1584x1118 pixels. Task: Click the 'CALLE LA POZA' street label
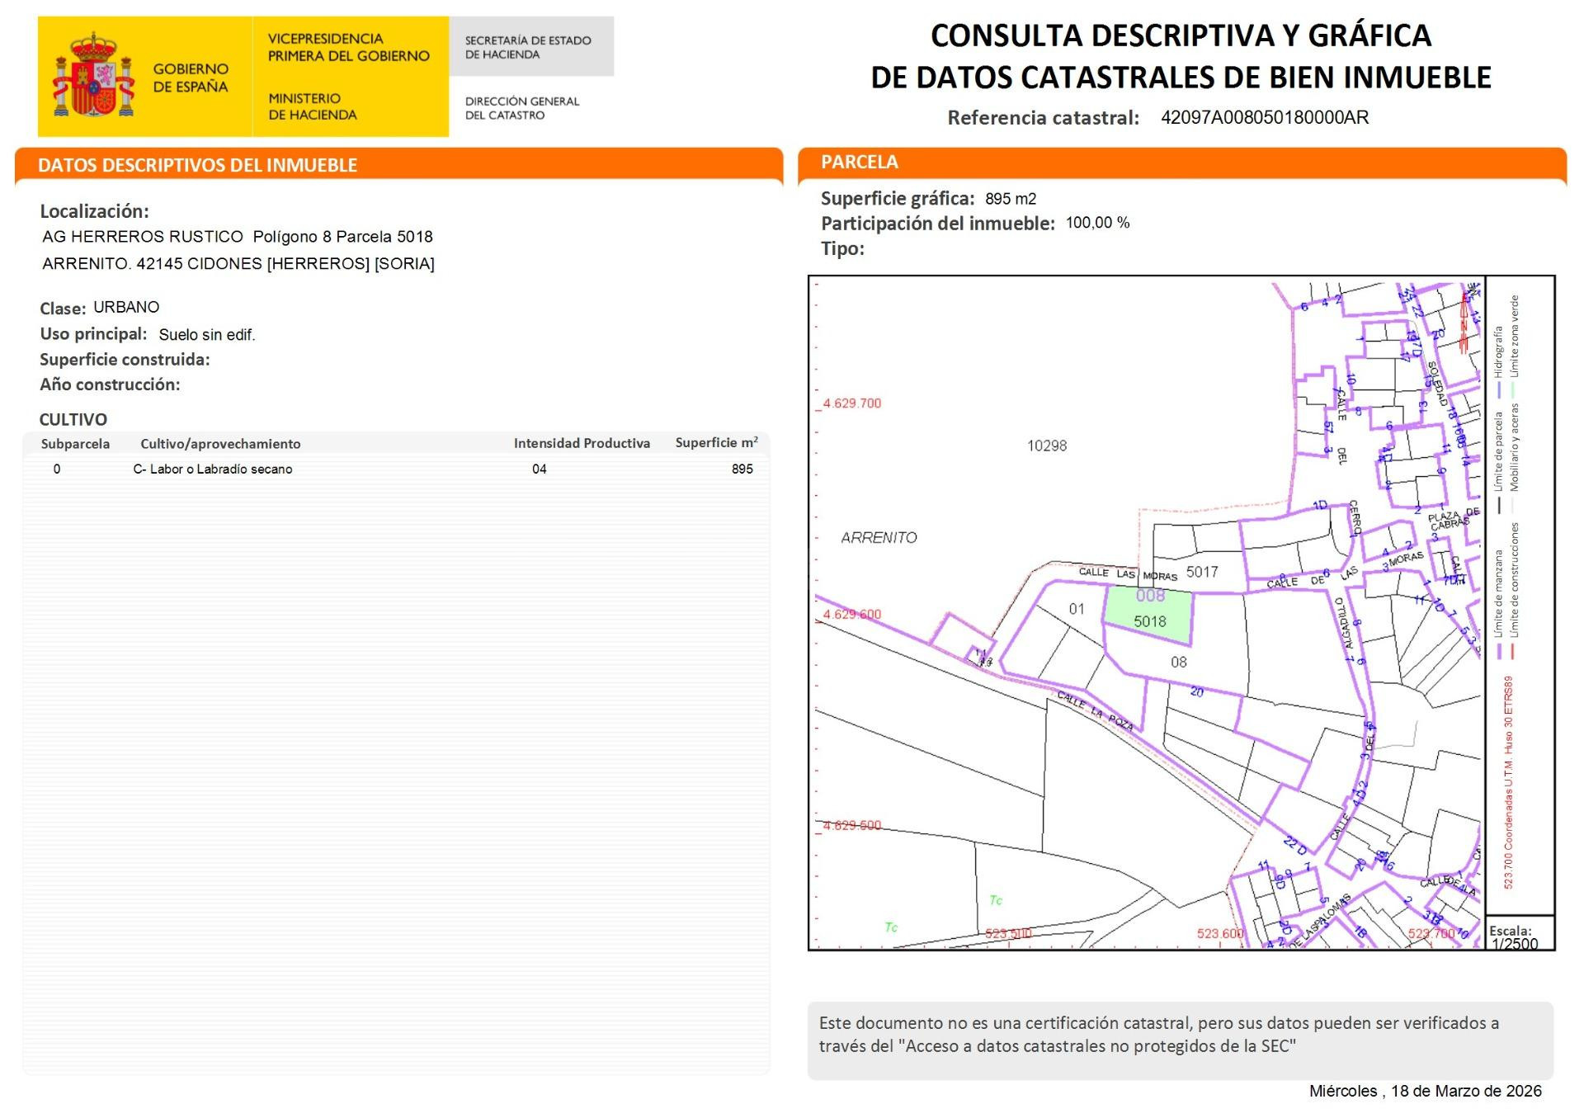coord(1096,711)
